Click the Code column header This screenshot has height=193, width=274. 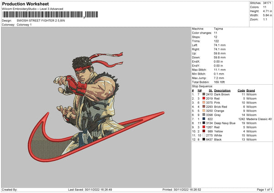pos(241,91)
